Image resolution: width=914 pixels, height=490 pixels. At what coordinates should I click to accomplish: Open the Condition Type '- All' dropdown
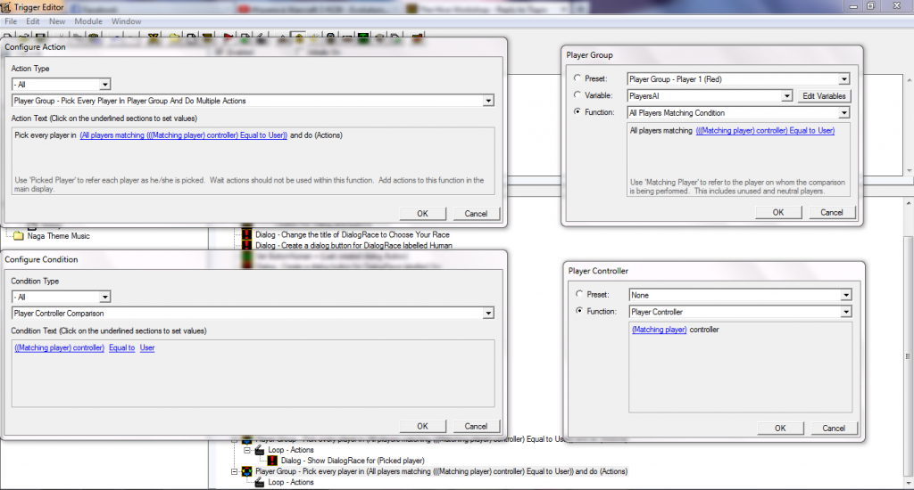(105, 297)
